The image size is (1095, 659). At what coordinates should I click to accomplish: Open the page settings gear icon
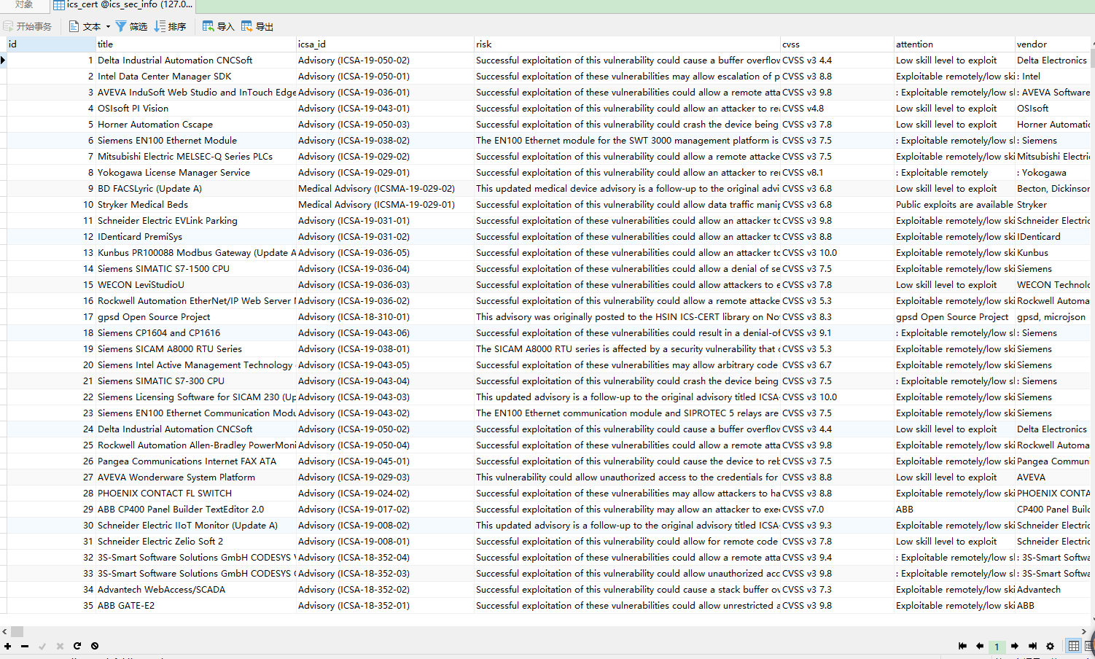point(1050,646)
